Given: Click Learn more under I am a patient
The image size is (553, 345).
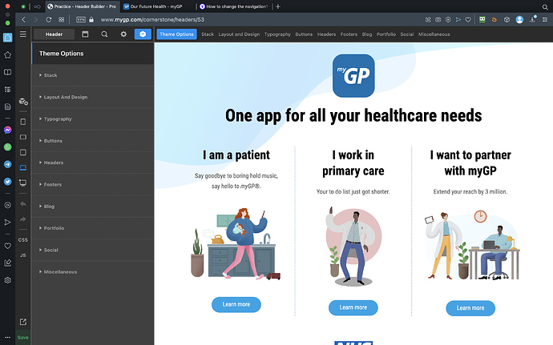Looking at the screenshot, I should pos(236,304).
